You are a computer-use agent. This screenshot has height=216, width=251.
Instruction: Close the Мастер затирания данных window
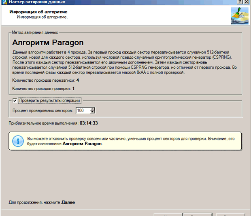(x=246, y=2)
